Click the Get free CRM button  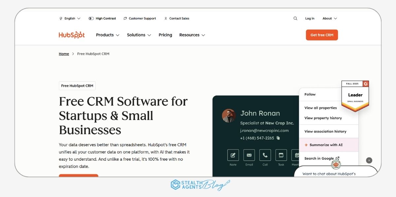[x=322, y=35]
